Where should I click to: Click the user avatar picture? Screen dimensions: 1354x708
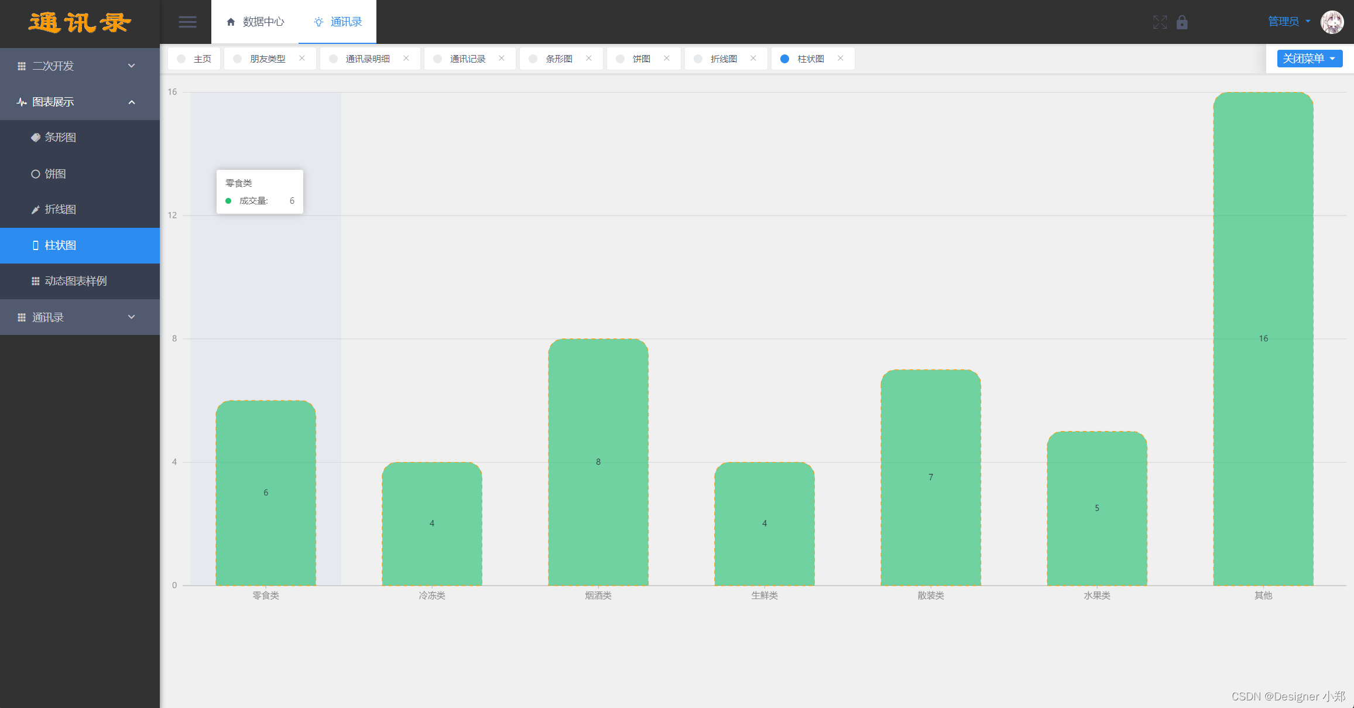coord(1332,22)
